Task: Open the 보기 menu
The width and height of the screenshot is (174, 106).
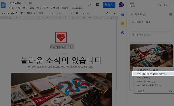Action: pyautogui.click(x=25, y=8)
